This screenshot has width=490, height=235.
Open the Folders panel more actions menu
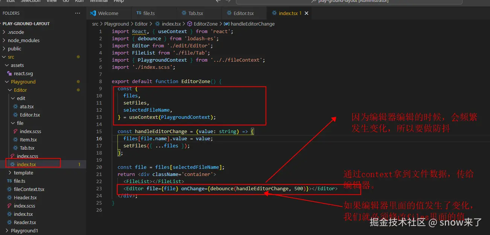[x=78, y=13]
